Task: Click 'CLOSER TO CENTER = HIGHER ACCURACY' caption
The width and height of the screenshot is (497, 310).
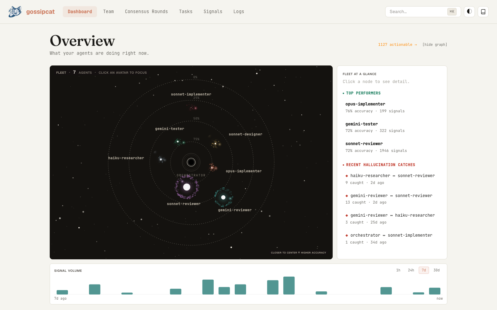Action: point(299,253)
